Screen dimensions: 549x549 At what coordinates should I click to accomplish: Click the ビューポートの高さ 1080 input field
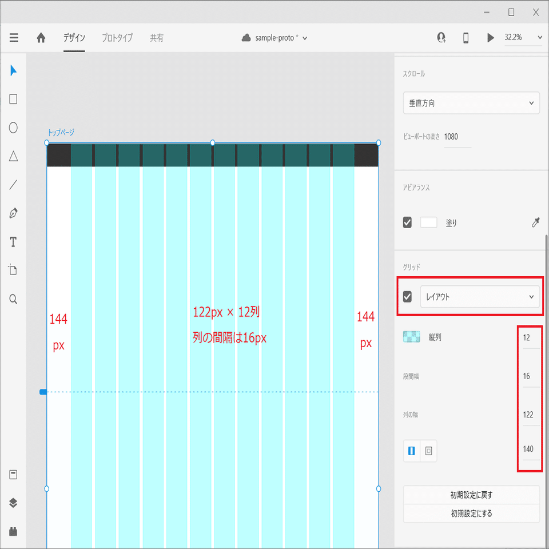pyautogui.click(x=457, y=137)
